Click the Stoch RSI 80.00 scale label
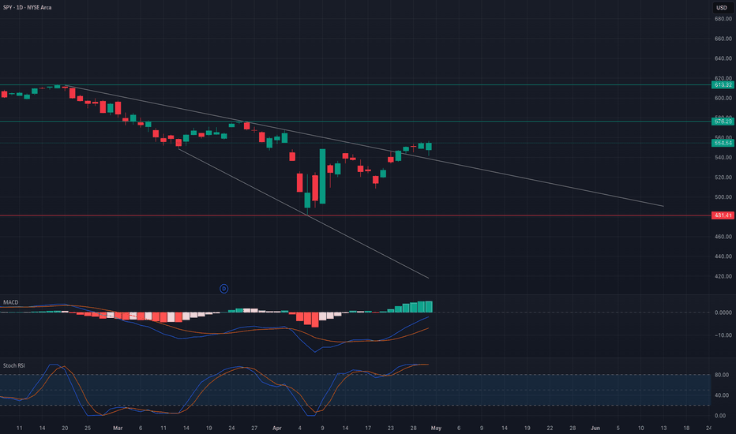Viewport: 736px width, 434px height. pos(722,375)
